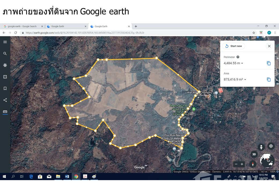Image resolution: width=279 pixels, height=193 pixels.
Task: Click the I'm Feeling Lucky dice icon
Action: (x=5, y=77)
